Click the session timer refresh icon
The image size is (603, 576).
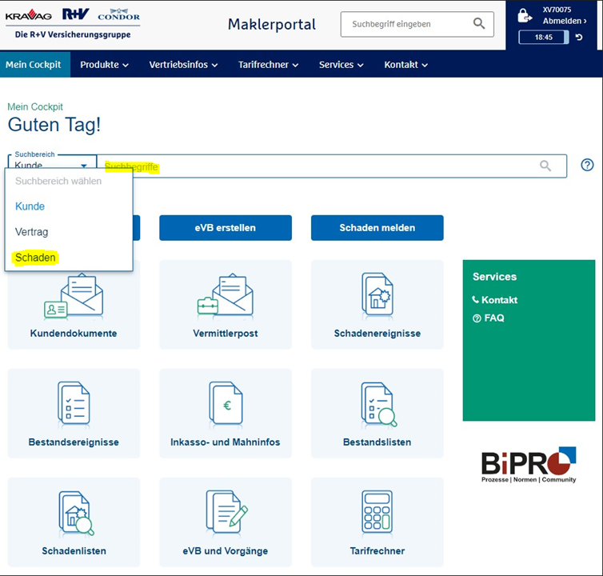[579, 38]
